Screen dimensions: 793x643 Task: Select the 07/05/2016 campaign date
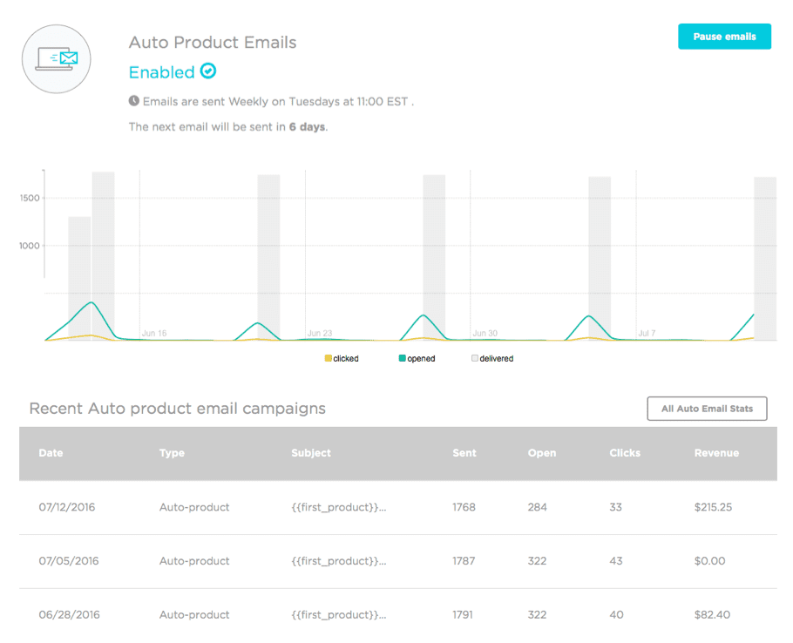pyautogui.click(x=69, y=561)
